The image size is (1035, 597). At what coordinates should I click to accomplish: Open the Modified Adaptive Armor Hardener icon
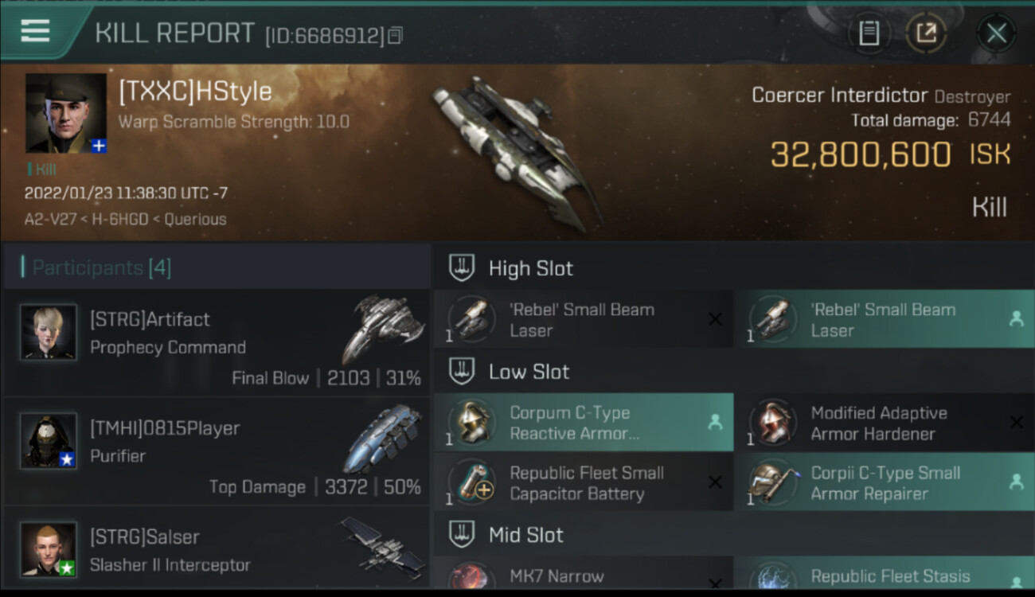(772, 423)
